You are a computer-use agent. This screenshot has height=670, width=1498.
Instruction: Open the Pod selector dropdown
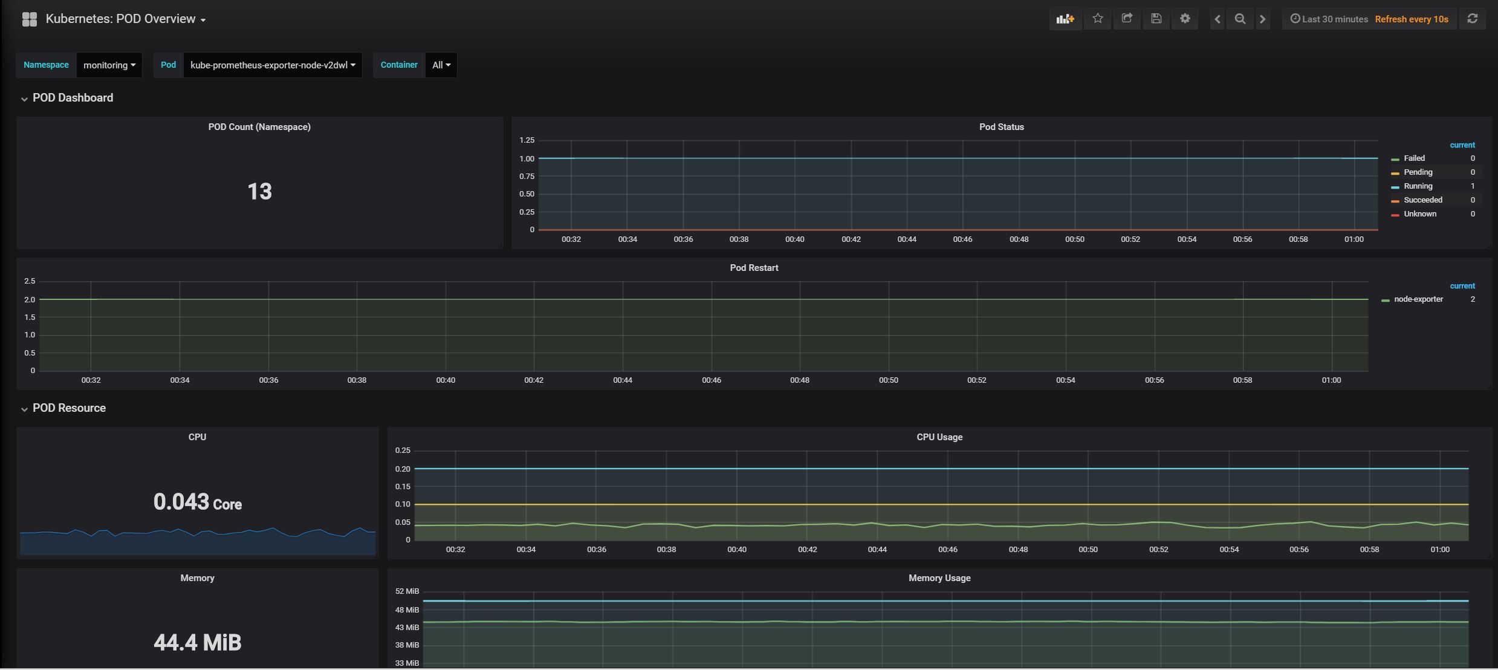[272, 65]
